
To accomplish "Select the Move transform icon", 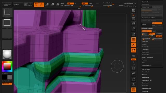I will point(47,5).
